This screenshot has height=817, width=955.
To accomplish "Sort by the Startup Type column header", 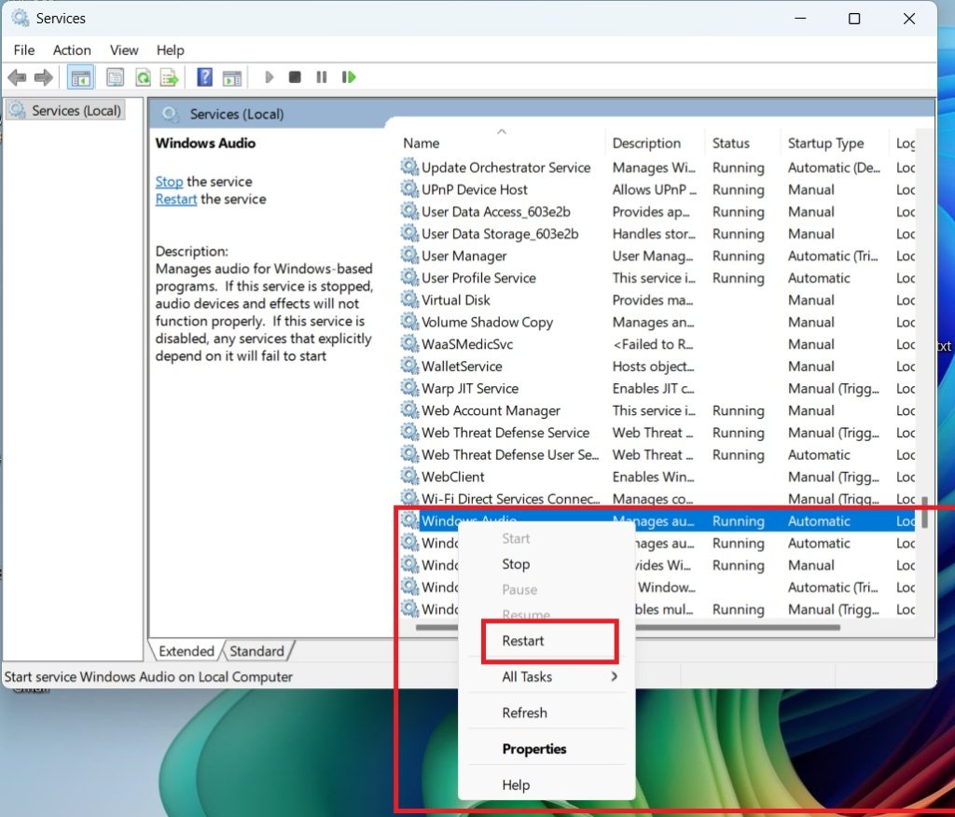I will 834,144.
